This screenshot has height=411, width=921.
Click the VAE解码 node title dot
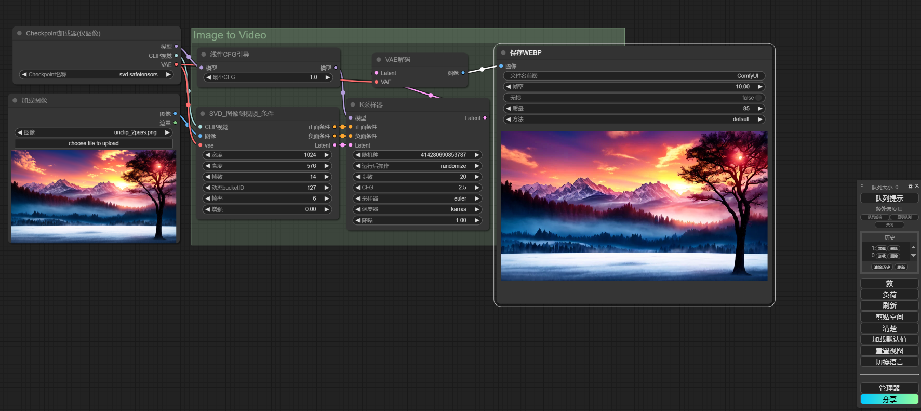379,60
